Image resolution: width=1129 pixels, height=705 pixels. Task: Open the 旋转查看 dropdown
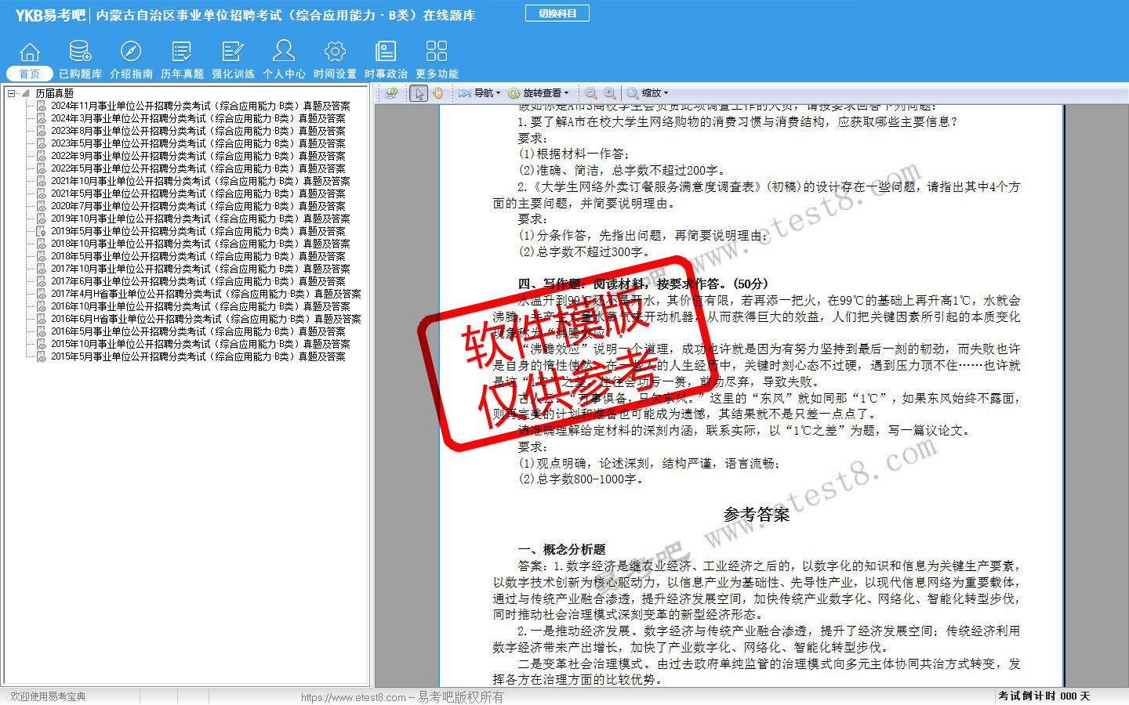point(539,93)
